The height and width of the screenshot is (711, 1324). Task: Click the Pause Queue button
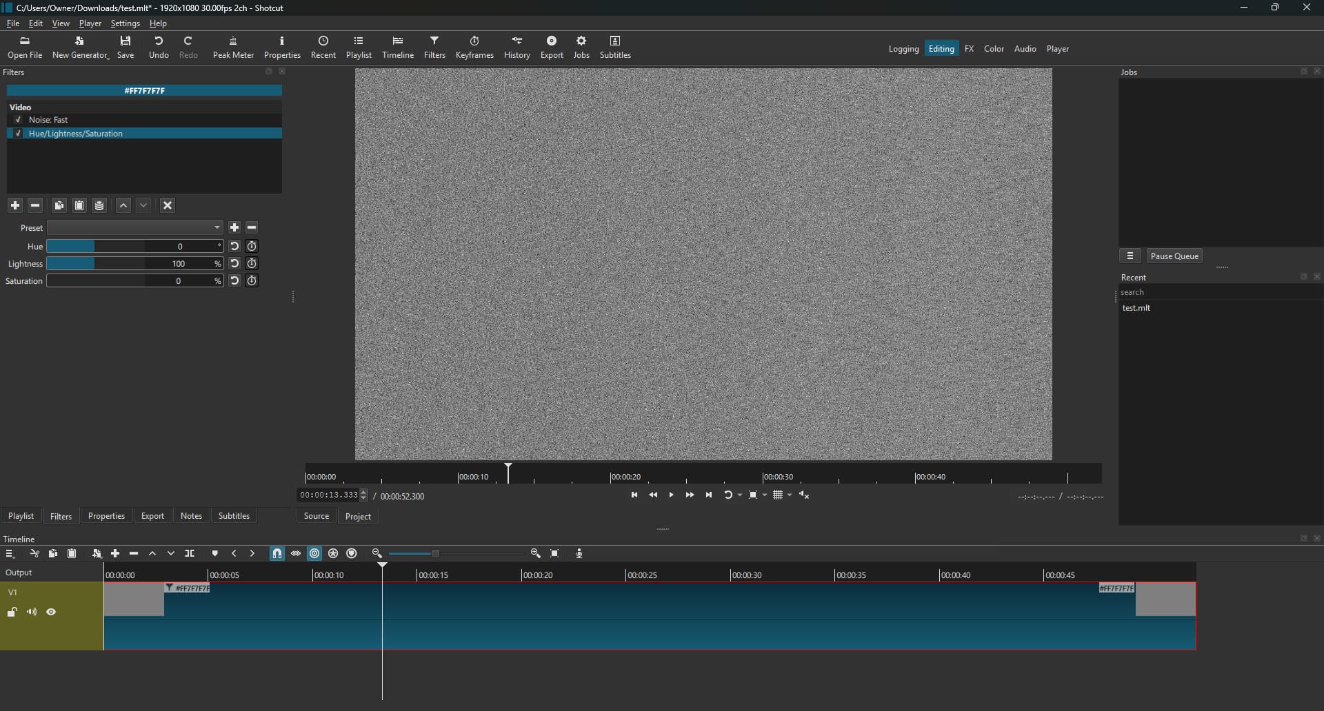[x=1174, y=256]
